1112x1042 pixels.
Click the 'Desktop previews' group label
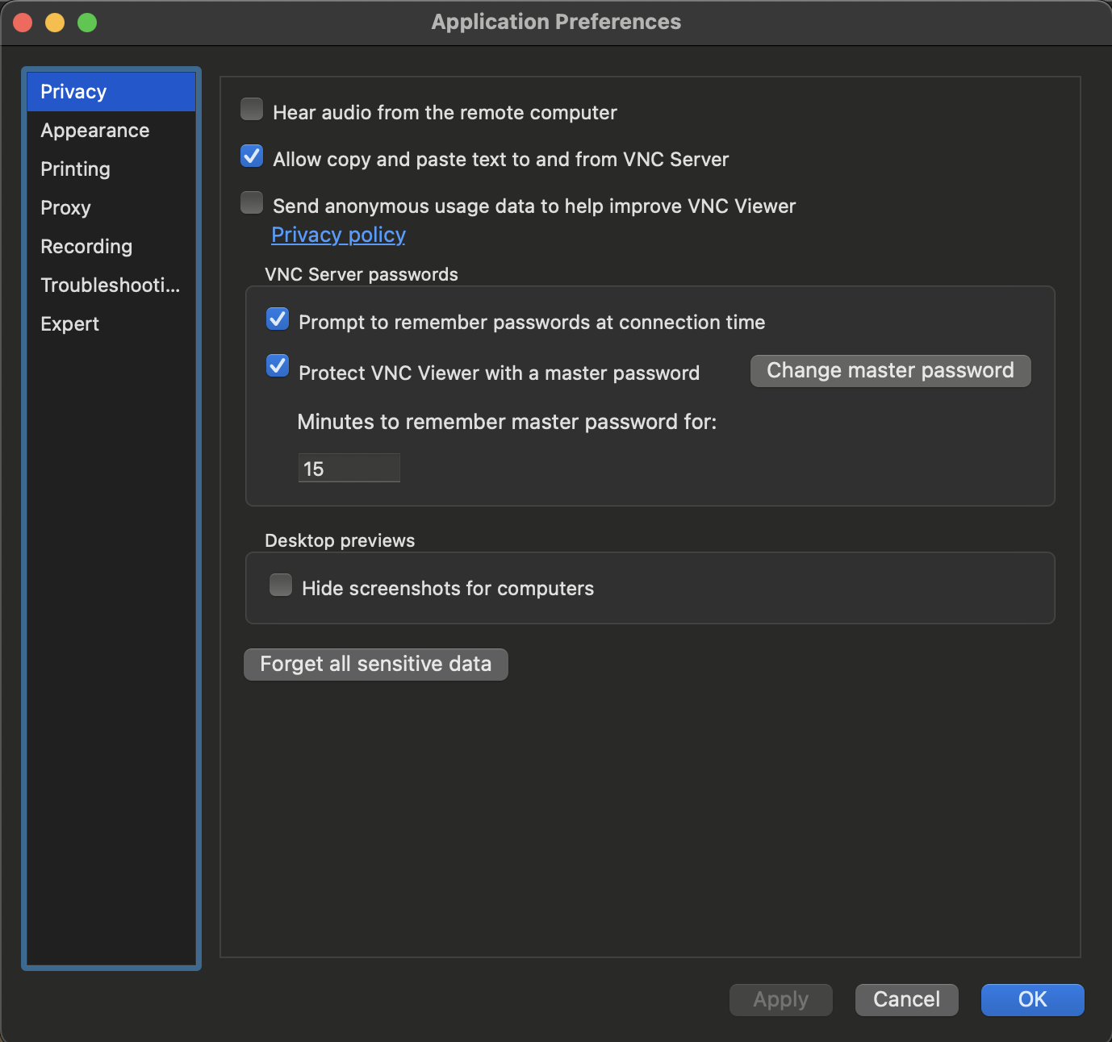click(340, 540)
